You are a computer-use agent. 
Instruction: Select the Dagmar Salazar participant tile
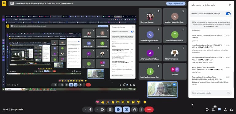(x=150, y=17)
